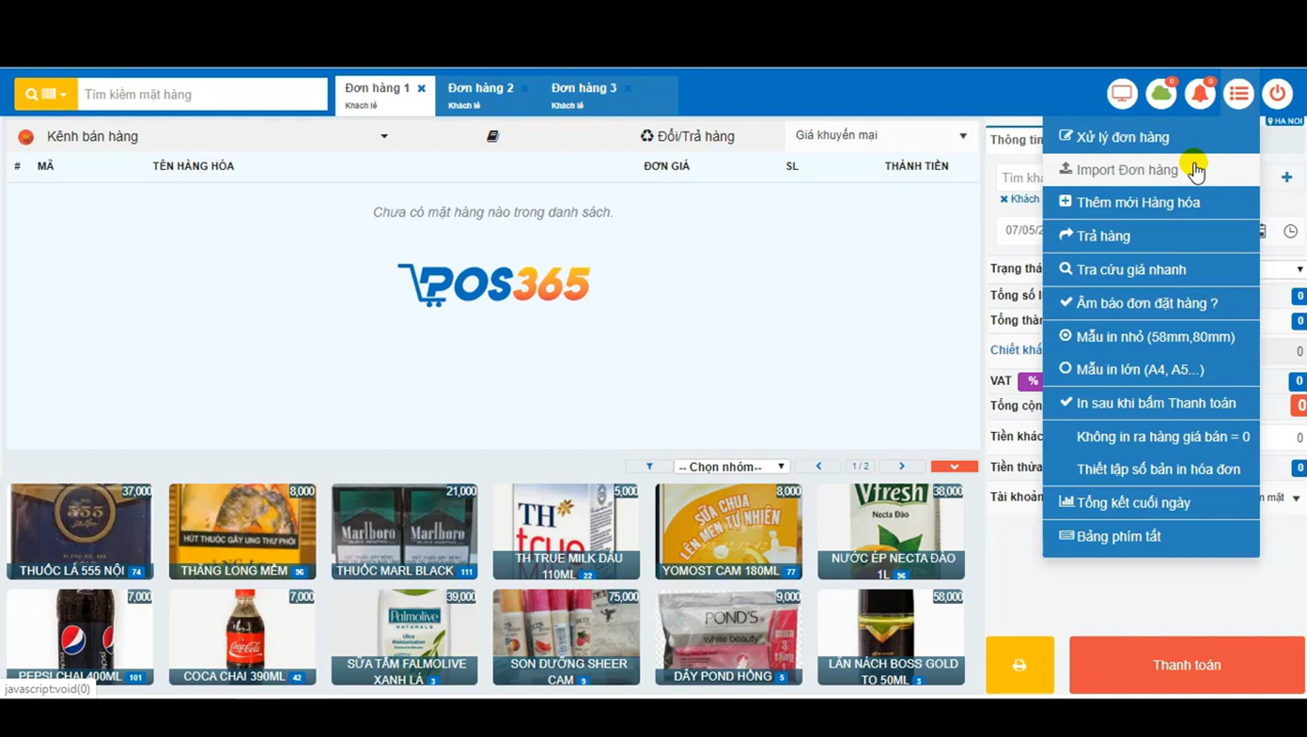Add SỮA TẮM FALMOLIVE XANH LÁ product
The width and height of the screenshot is (1307, 737).
405,637
